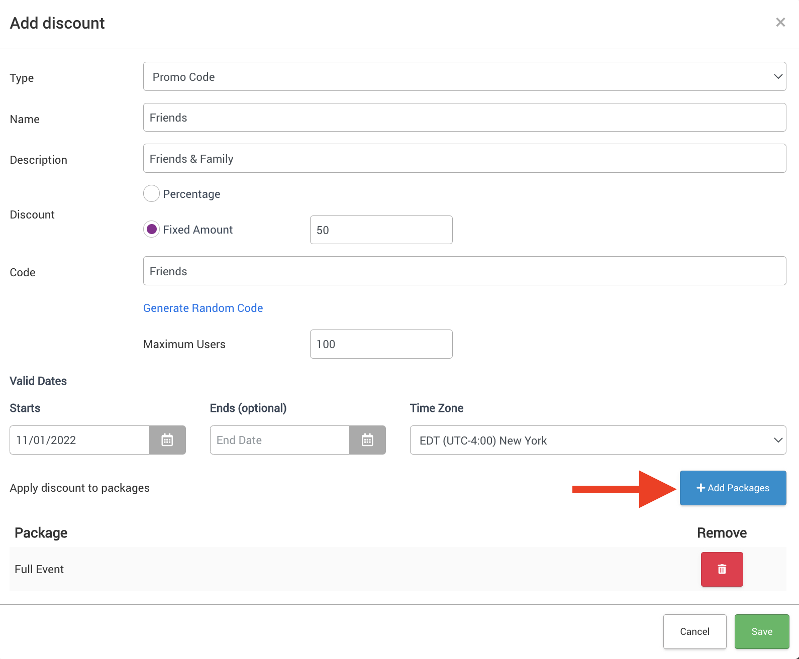Click the End Date text field
Viewport: 799px width, 659px height.
[279, 440]
